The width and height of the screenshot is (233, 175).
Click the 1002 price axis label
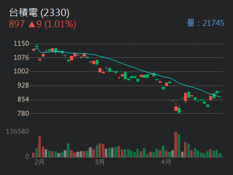(x=21, y=71)
